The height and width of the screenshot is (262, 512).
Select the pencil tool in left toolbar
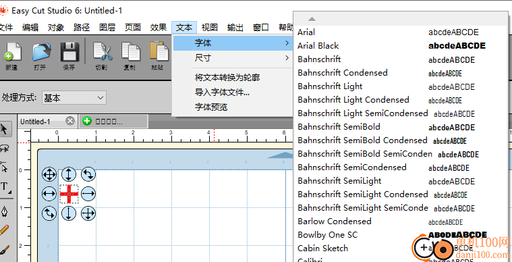point(4,231)
